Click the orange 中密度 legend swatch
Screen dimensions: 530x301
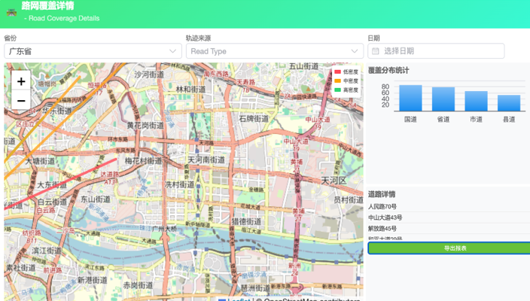pyautogui.click(x=337, y=81)
